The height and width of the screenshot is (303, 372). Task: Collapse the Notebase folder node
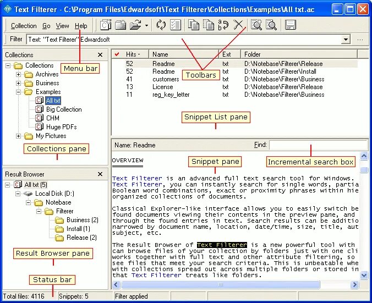pos(29,202)
